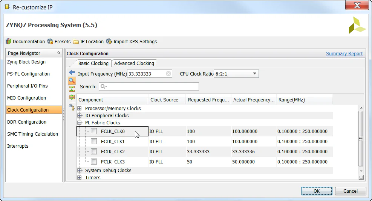The width and height of the screenshot is (372, 201).
Task: Select the FCLK_CLK1 row label
Action: point(113,141)
